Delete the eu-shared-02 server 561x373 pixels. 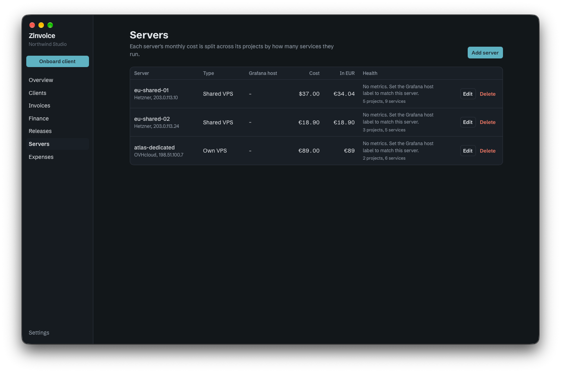point(488,122)
